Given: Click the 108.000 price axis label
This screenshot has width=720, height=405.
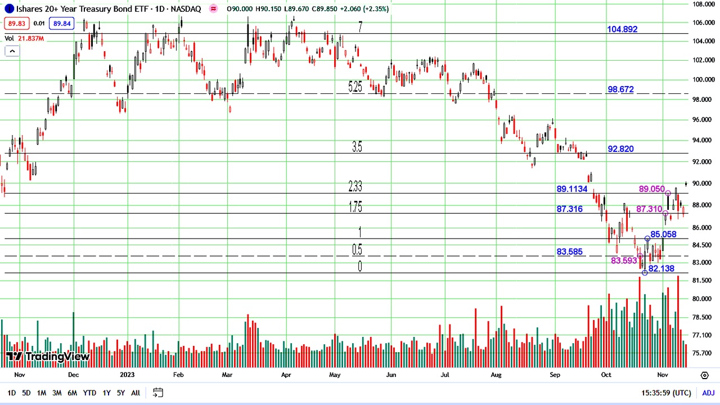Looking at the screenshot, I should 703,4.
